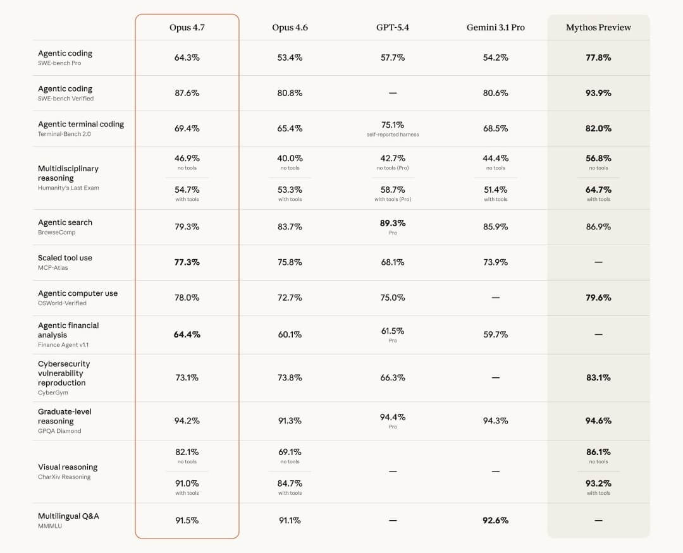Screen dimensions: 683x553
Task: Select the Multidisciplinary reasoning row label
Action: (68, 173)
